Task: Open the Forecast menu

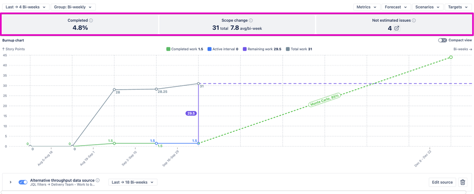Action: point(396,7)
